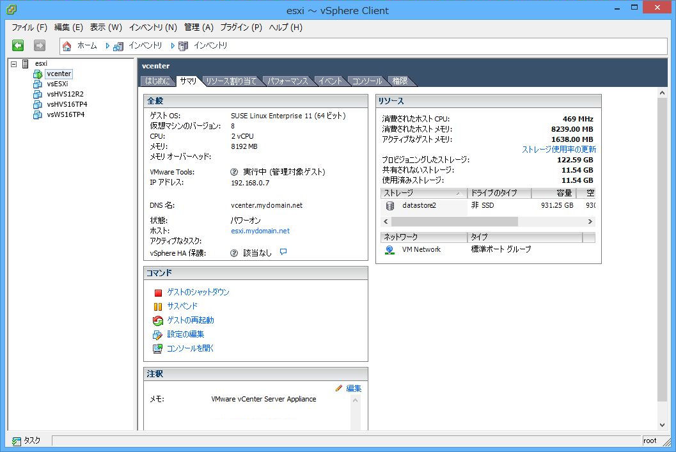Open the パフォーマンス tab
The height and width of the screenshot is (452, 676).
[288, 81]
